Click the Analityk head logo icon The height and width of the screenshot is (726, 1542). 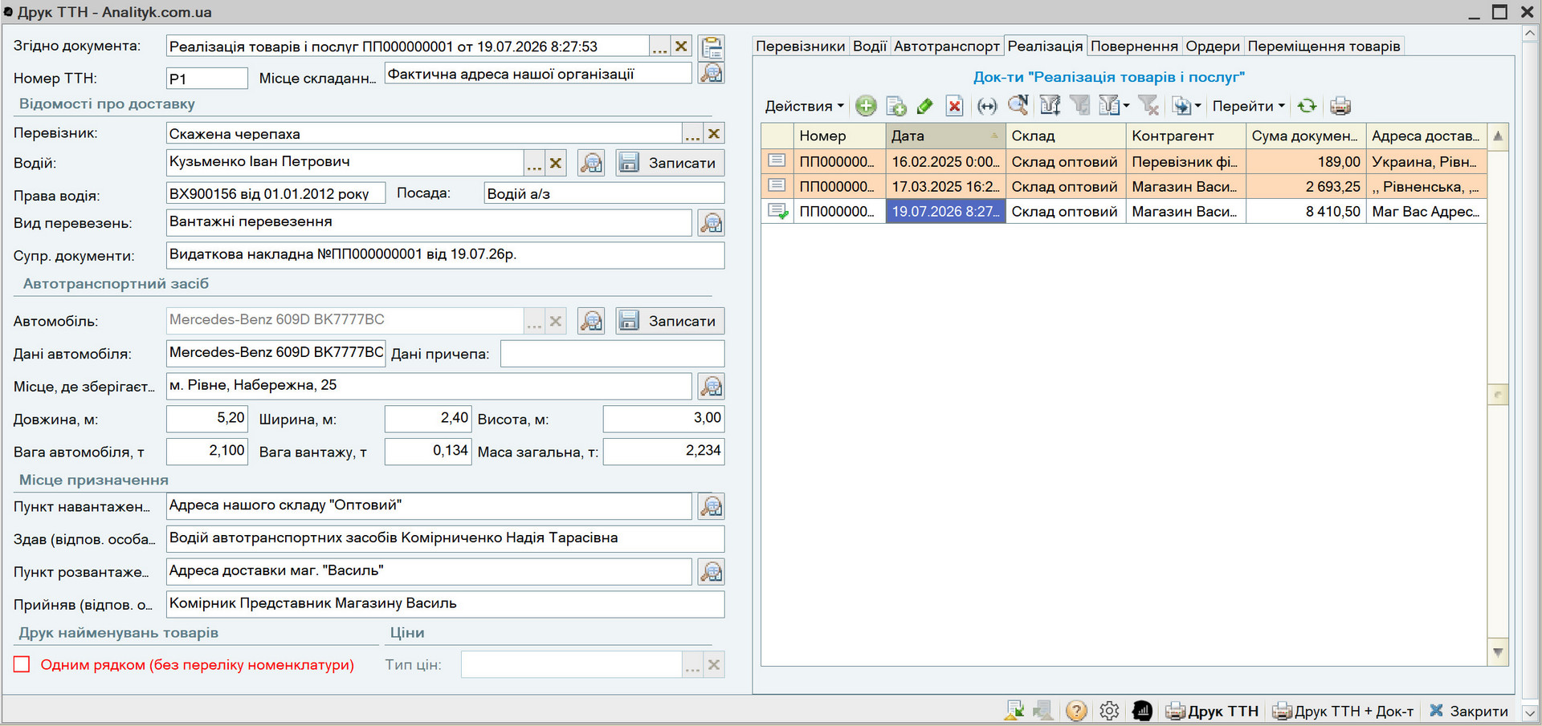[x=1142, y=711]
